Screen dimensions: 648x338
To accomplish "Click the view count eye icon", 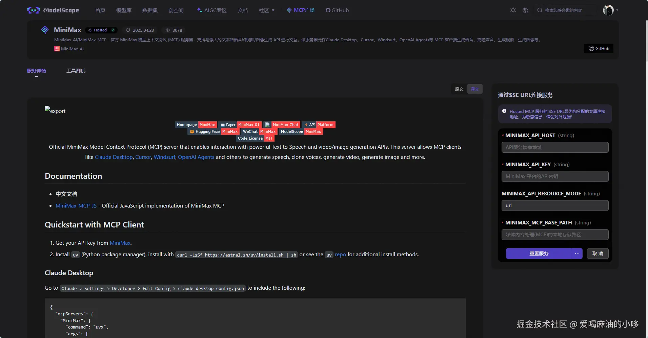I will click(x=167, y=30).
